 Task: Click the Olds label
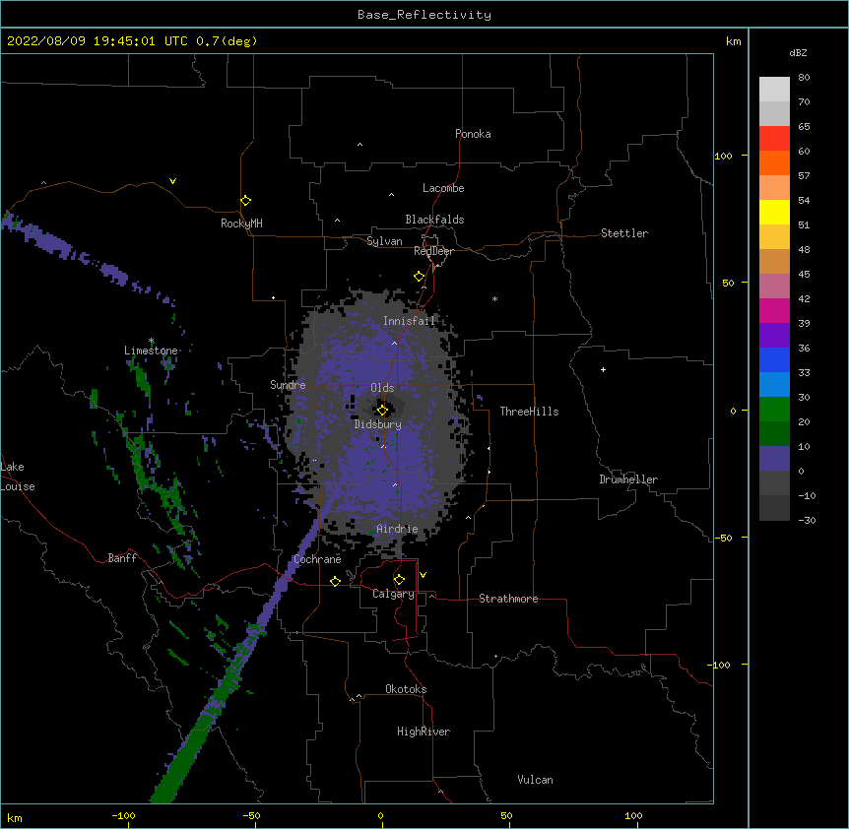click(x=382, y=388)
